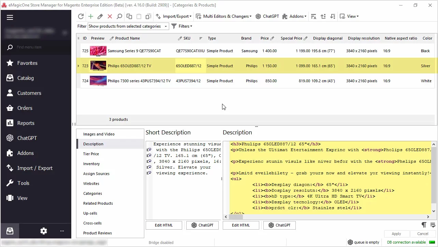Open Favorites in the sidebar
The image size is (438, 247).
(36, 63)
